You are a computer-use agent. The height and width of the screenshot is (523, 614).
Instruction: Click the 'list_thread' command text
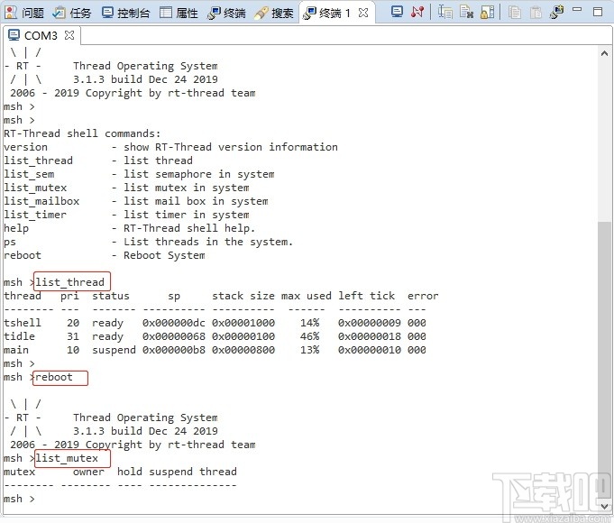pyautogui.click(x=69, y=282)
